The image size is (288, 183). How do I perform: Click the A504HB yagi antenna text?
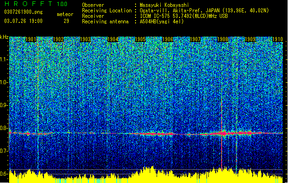click(x=162, y=22)
